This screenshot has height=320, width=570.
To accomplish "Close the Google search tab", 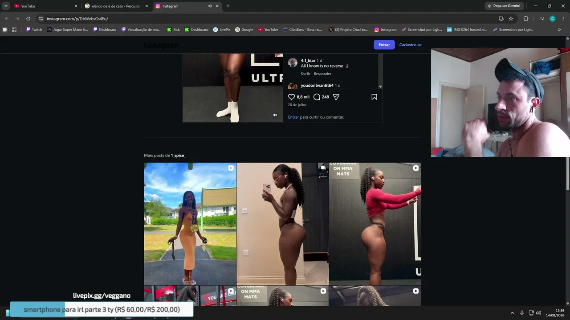I will pyautogui.click(x=147, y=6).
